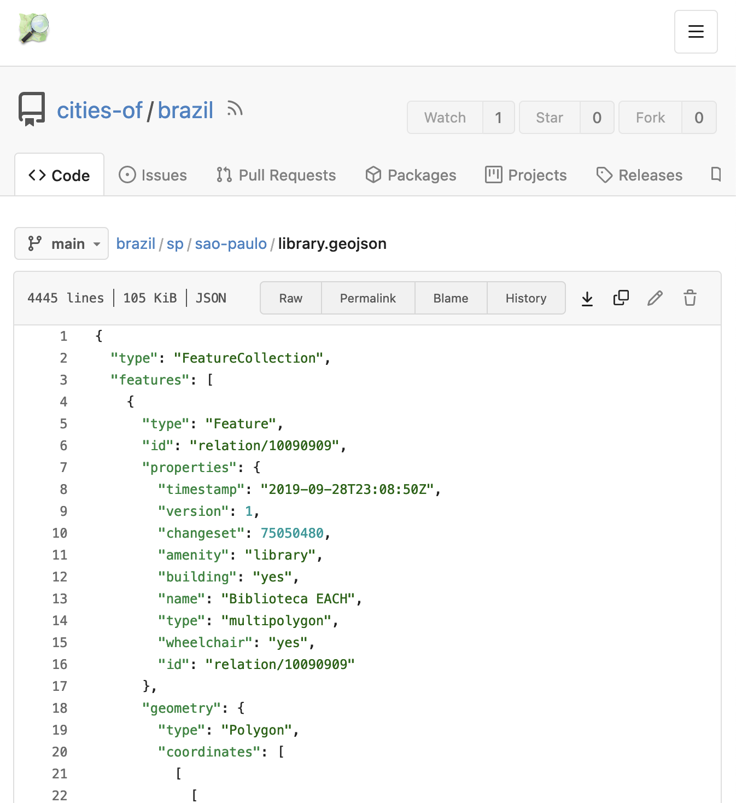Open the Releases tab

pyautogui.click(x=639, y=175)
